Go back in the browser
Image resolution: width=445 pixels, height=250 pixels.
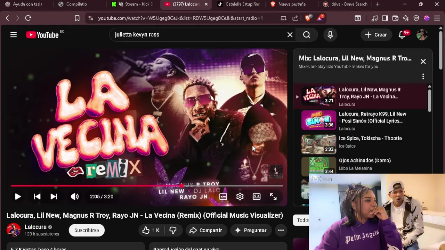pos(7,18)
